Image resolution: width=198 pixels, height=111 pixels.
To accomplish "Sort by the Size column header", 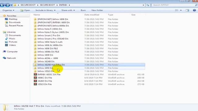I will (x=133, y=15).
